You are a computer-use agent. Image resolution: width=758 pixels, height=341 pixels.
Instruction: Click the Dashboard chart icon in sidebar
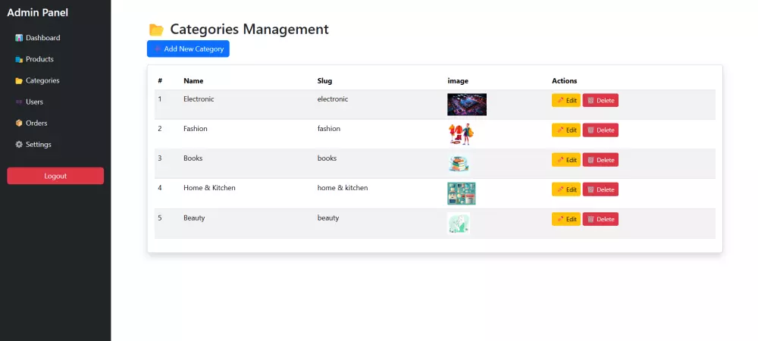19,38
